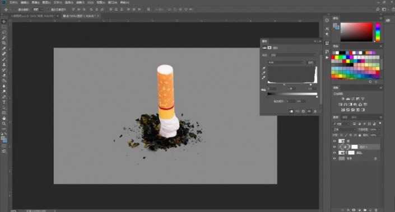Open the Filter menu
This screenshot has width=395, height=212.
pos(80,2)
